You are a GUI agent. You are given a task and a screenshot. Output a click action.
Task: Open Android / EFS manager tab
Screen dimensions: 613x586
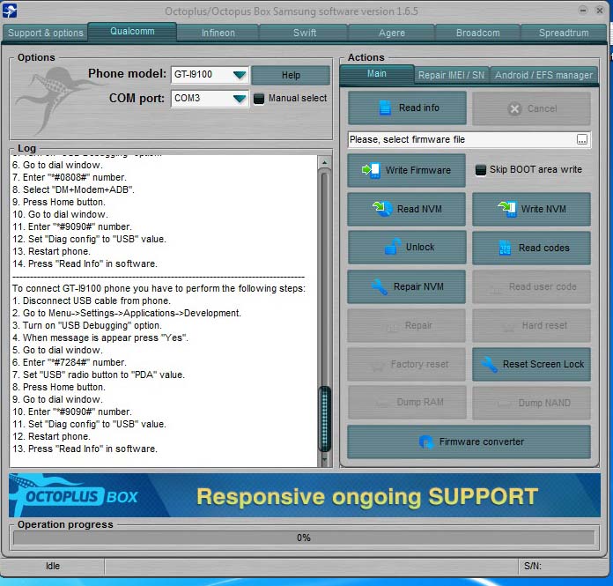[543, 75]
